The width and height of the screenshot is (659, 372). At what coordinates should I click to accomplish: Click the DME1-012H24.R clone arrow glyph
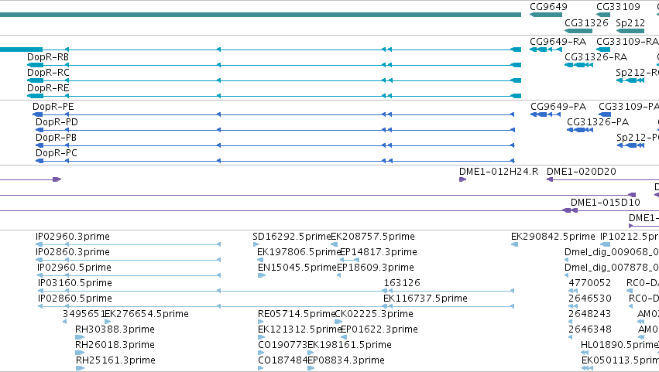pyautogui.click(x=463, y=179)
